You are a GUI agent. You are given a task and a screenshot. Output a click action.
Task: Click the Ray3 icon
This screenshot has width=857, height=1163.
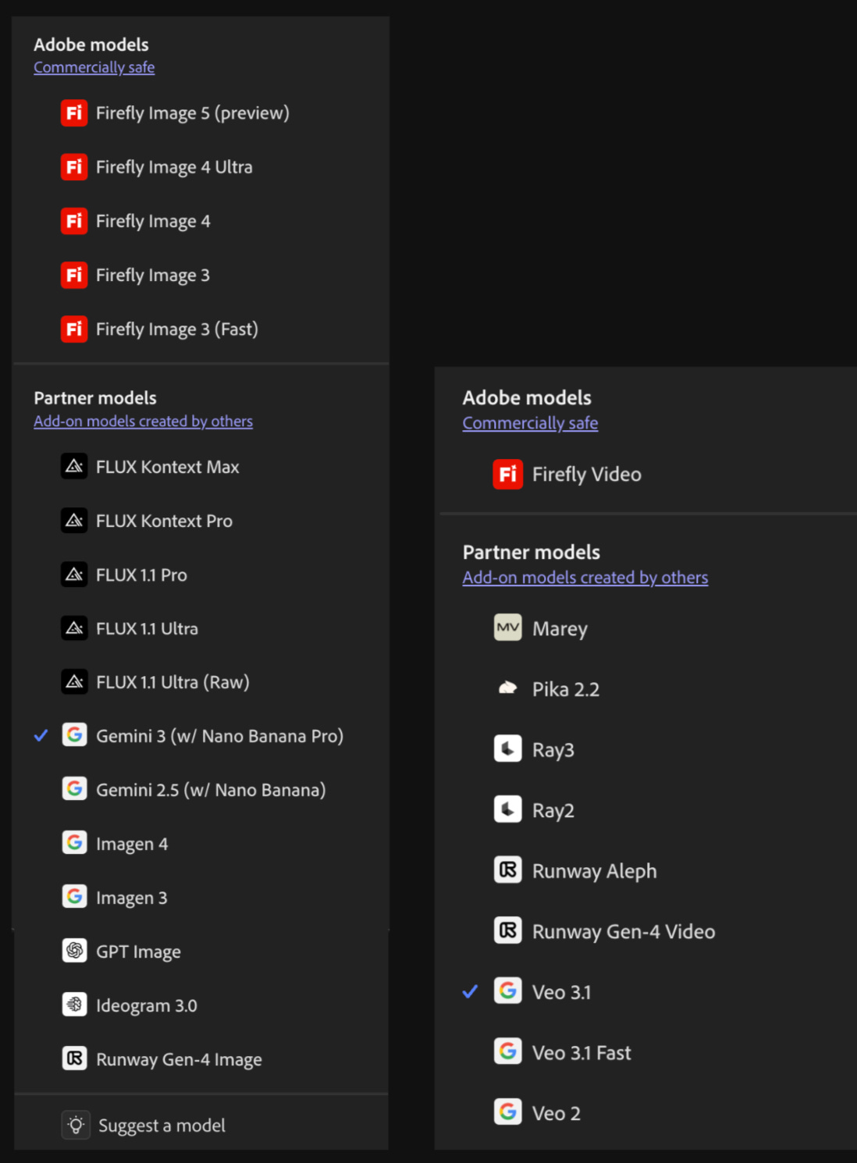point(508,749)
